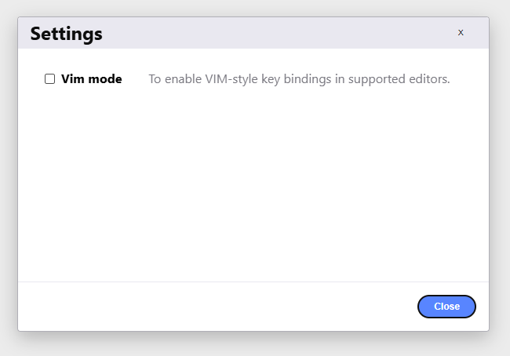Select the VIM-style key bindings description text
Image resolution: width=510 pixels, height=356 pixels.
tap(299, 79)
